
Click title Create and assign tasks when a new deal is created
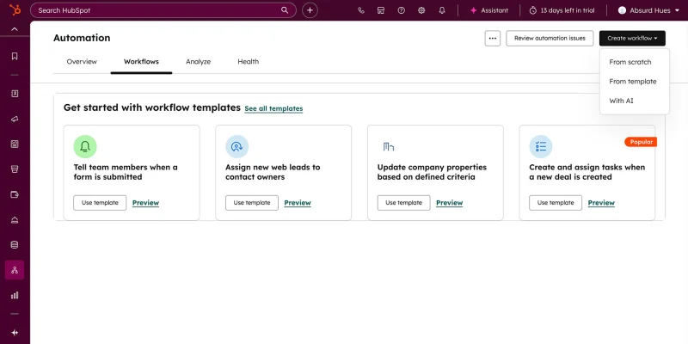[587, 172]
